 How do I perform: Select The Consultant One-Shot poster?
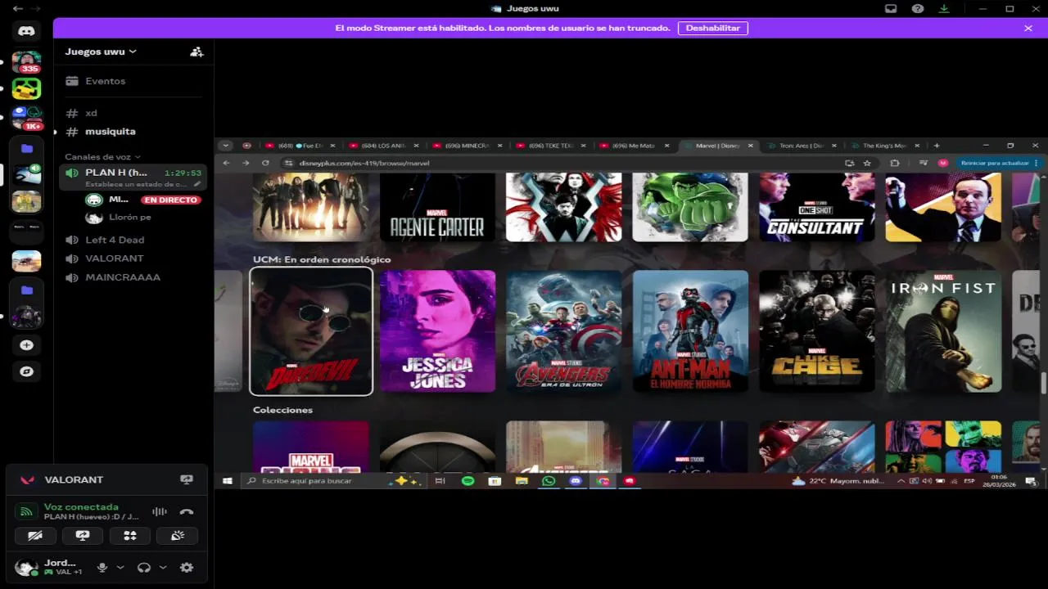(x=816, y=207)
